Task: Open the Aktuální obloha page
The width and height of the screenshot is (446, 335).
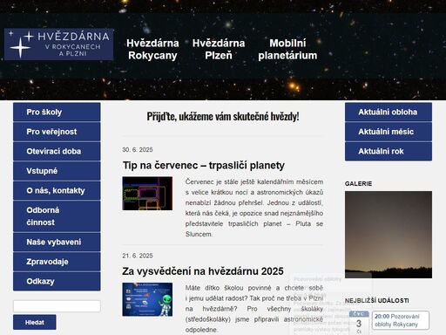Action: tap(389, 112)
